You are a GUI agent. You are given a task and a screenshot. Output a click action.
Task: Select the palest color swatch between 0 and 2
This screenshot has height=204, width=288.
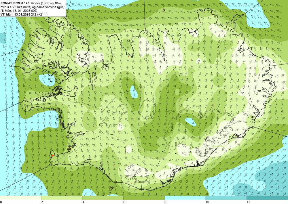click(20, 198)
